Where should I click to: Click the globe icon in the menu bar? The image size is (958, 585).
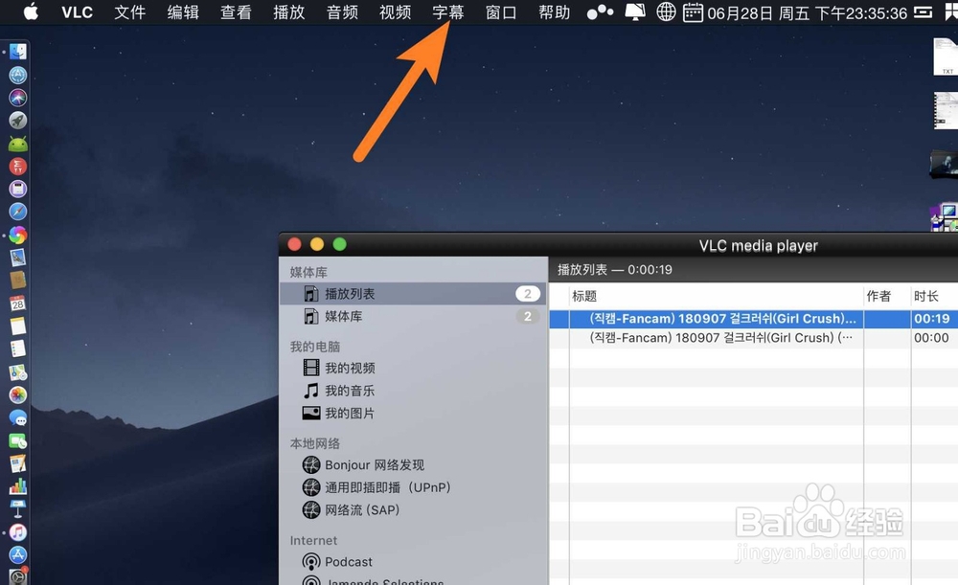tap(665, 13)
